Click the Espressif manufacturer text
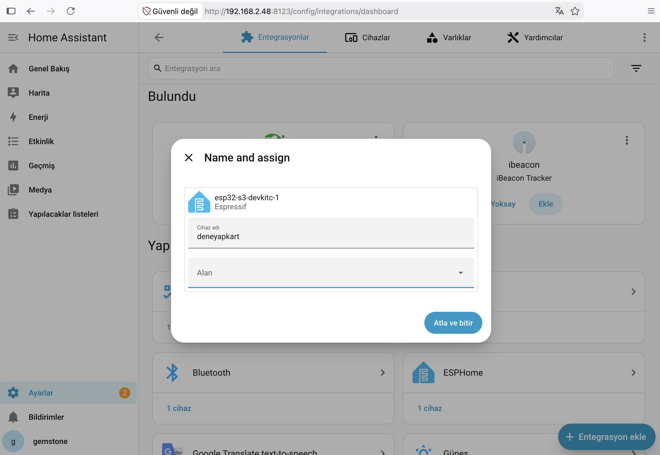This screenshot has height=455, width=660. [230, 207]
